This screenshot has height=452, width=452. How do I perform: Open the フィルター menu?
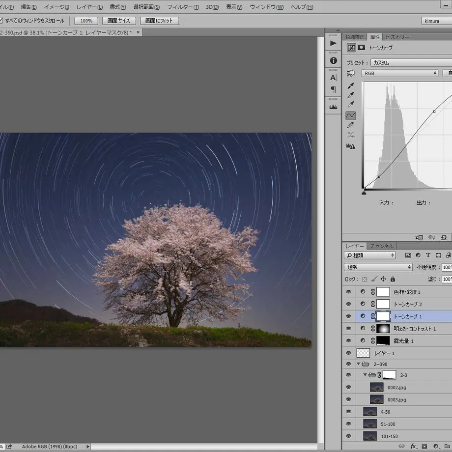tap(183, 7)
